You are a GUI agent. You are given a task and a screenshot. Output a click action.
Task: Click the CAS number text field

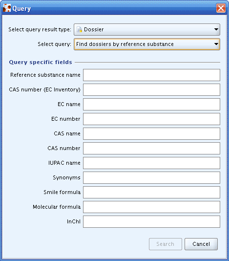pyautogui.click(x=151, y=148)
